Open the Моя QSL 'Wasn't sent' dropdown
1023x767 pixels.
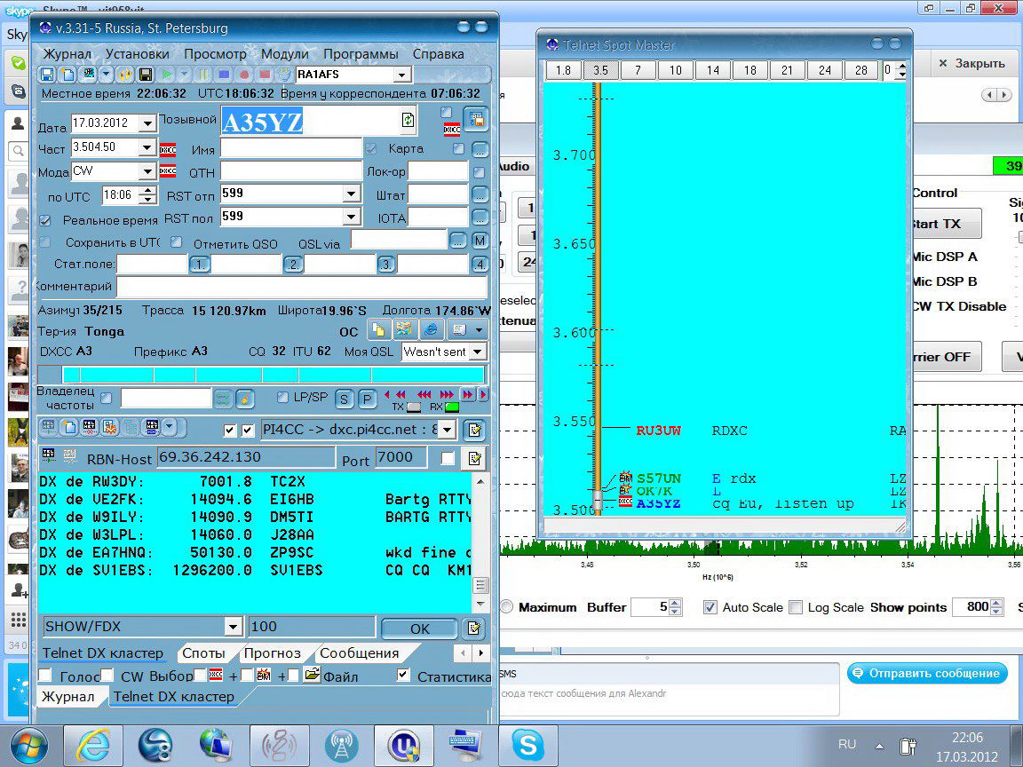478,352
